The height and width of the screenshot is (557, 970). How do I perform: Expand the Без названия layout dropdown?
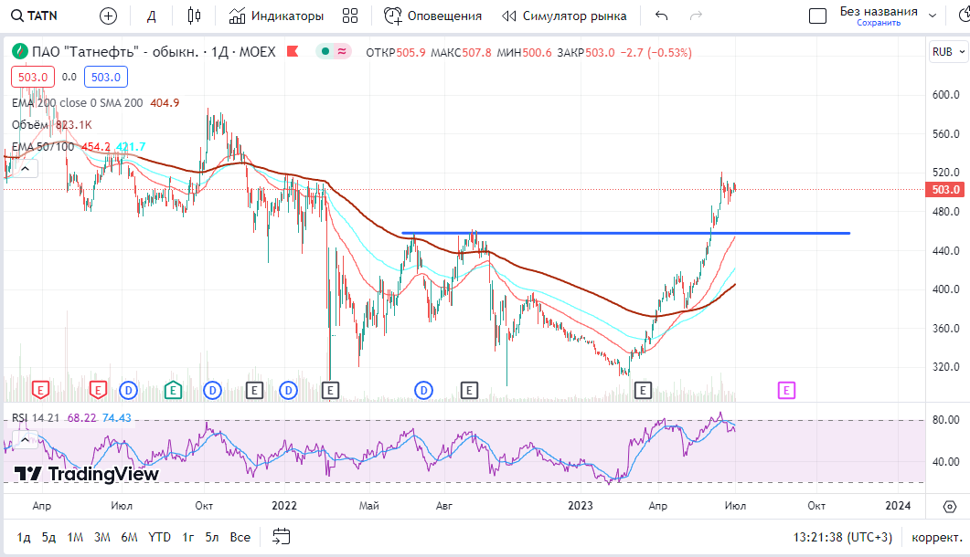tap(932, 14)
